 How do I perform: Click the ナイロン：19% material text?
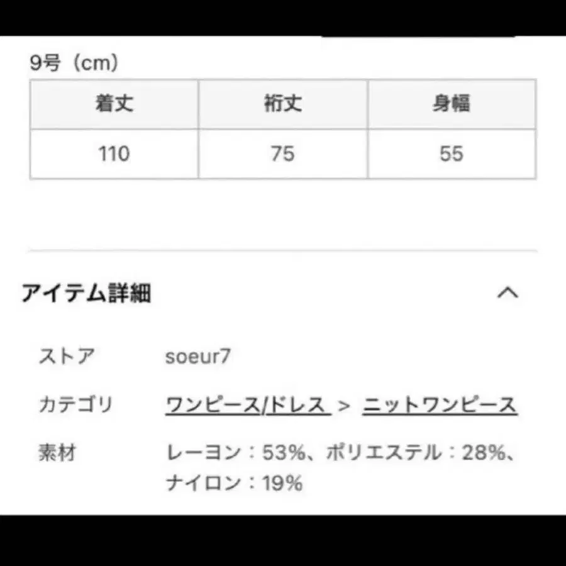pos(234,484)
